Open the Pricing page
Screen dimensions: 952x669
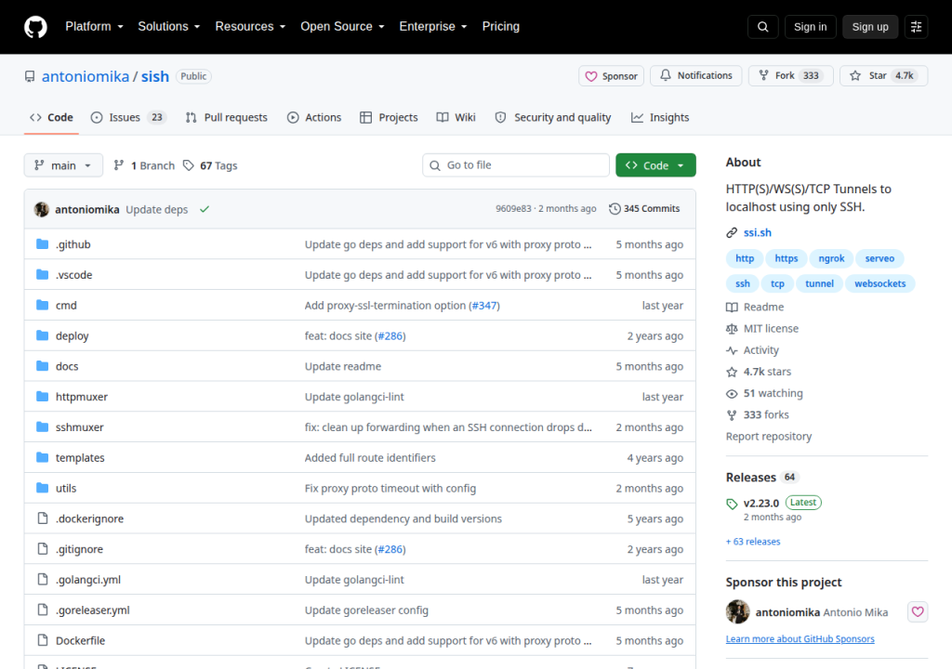coord(501,27)
